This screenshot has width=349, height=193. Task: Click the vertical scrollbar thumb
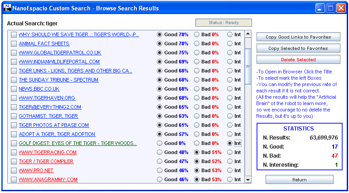point(248,66)
